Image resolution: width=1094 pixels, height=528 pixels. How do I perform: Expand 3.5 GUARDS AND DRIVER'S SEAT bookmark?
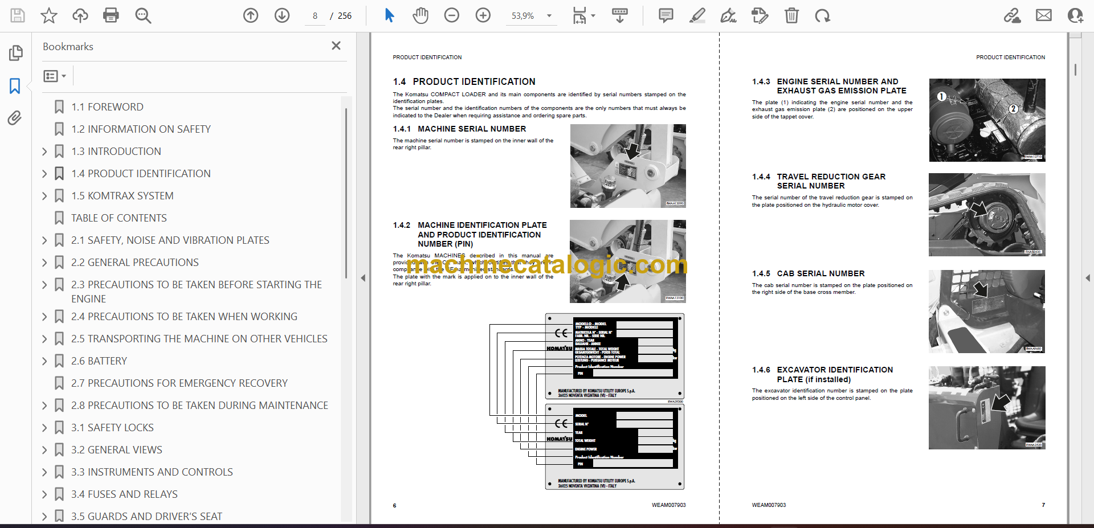(44, 517)
